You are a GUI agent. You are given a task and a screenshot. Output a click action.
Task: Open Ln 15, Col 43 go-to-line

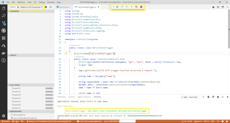click(x=187, y=121)
